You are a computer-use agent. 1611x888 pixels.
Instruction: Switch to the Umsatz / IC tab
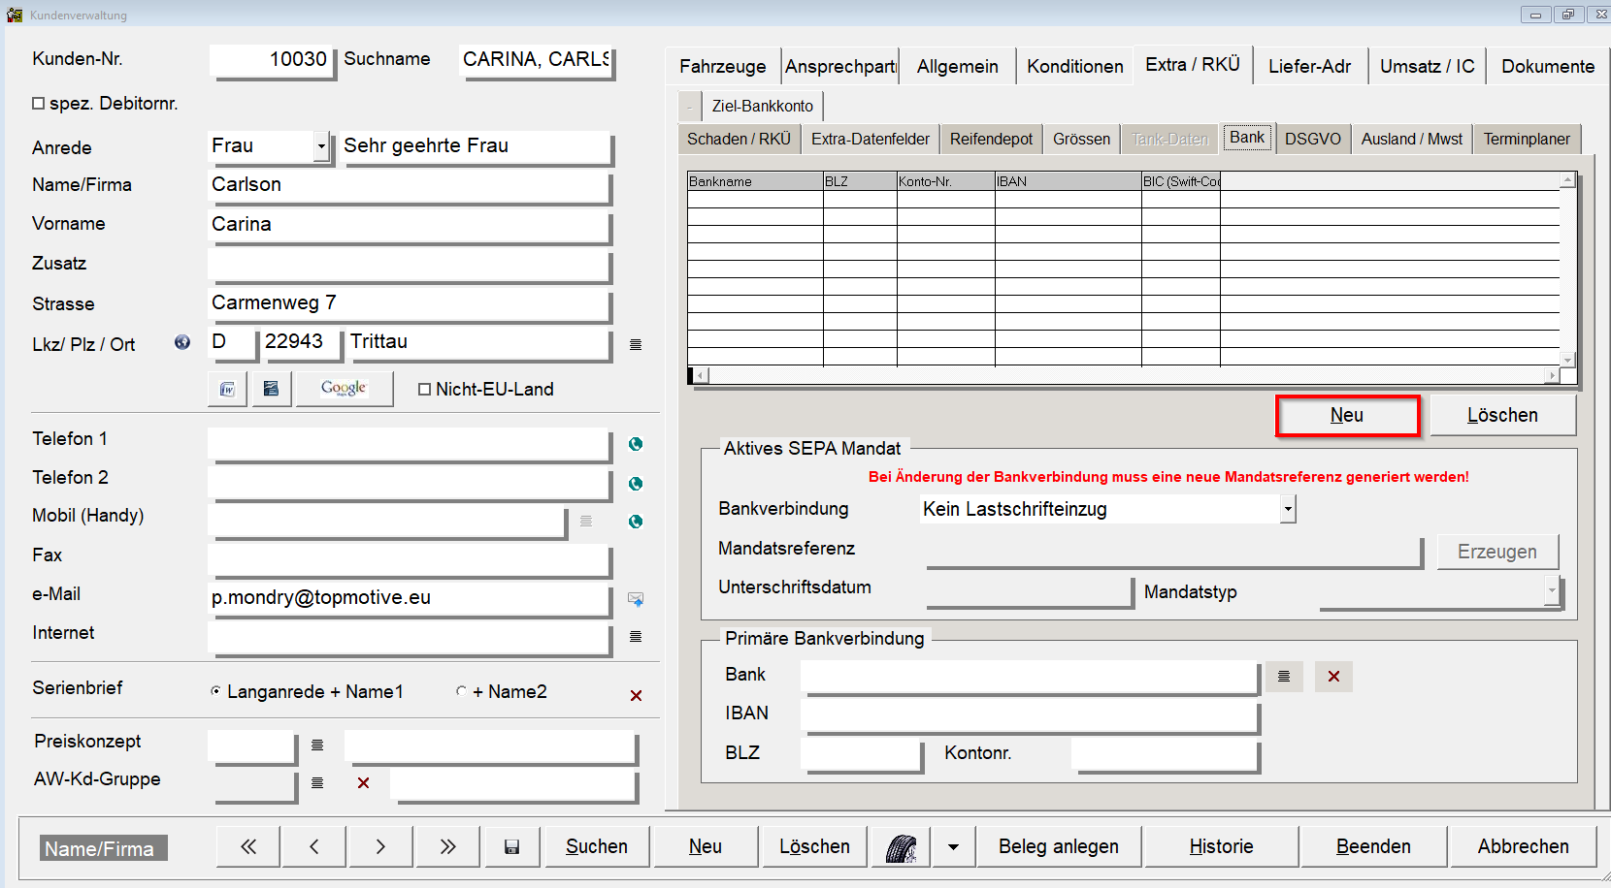pos(1427,66)
